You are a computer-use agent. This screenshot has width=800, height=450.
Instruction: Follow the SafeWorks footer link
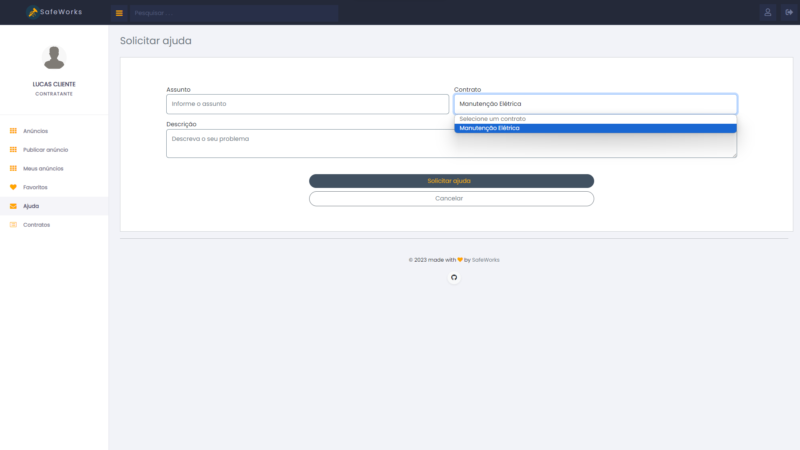pos(485,260)
